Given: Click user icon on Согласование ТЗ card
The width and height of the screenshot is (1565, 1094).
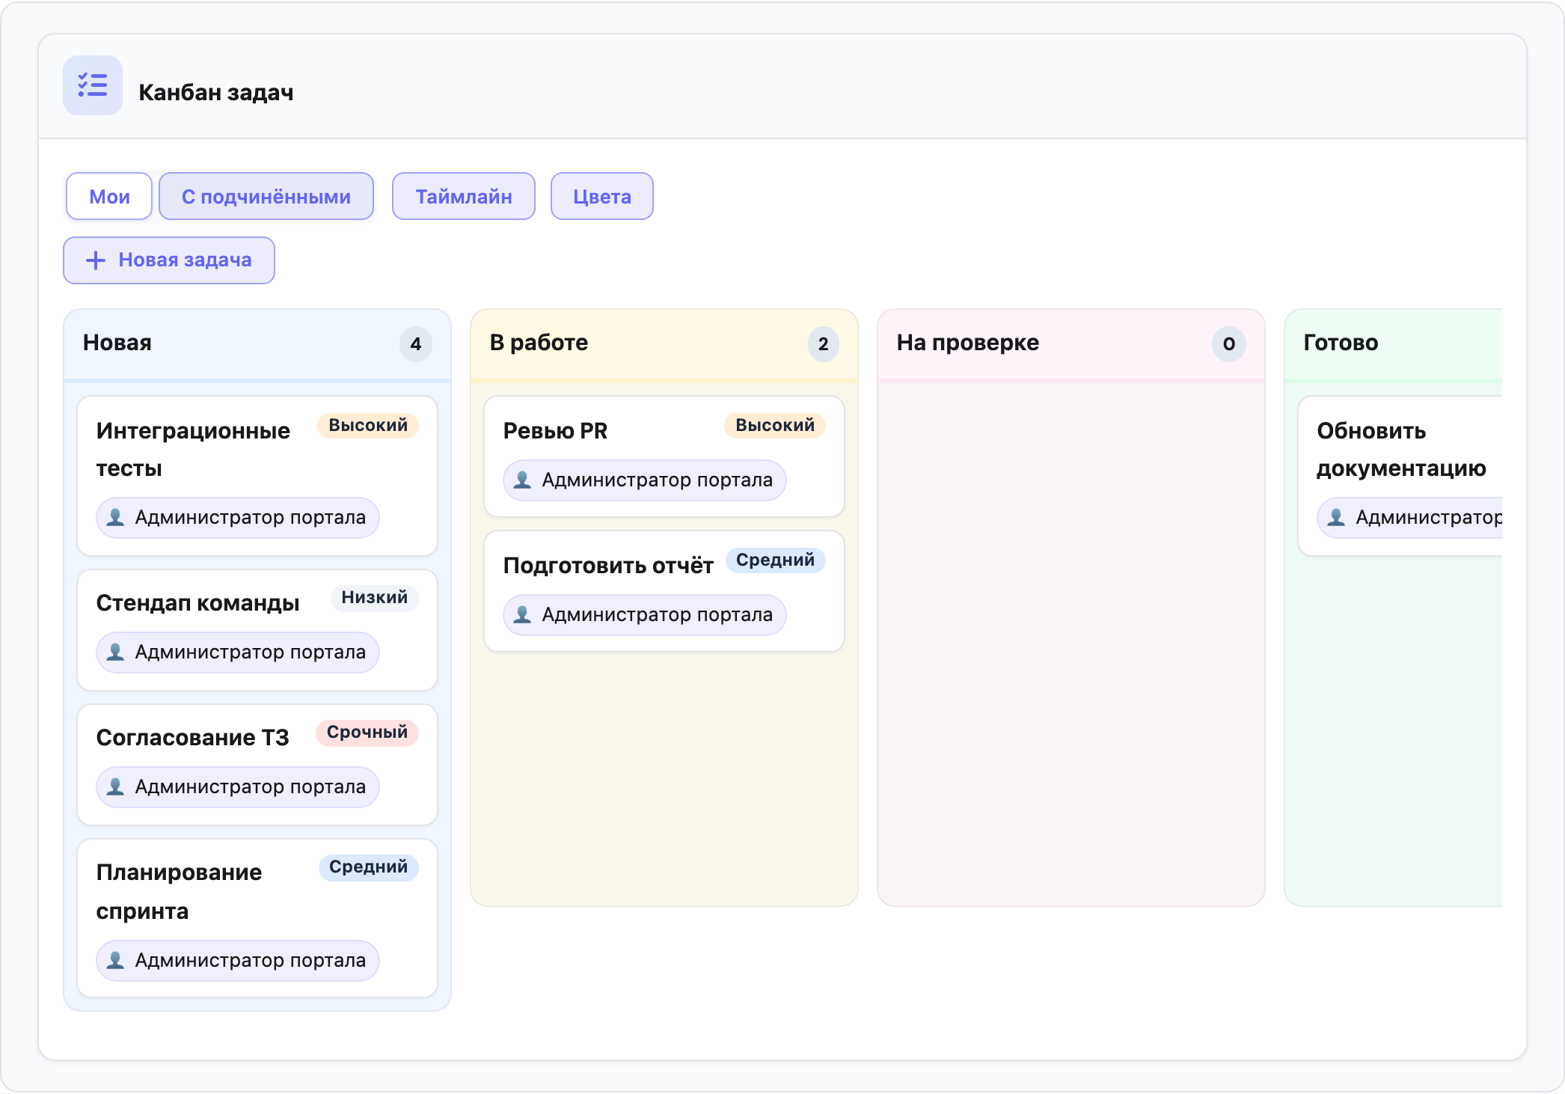Looking at the screenshot, I should coord(115,787).
